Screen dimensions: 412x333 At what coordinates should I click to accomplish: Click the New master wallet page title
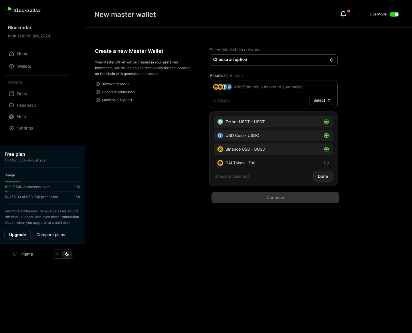pyautogui.click(x=125, y=15)
